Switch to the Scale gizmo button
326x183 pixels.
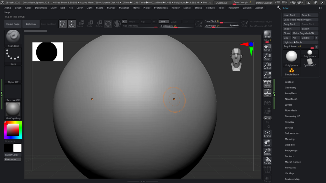[x=90, y=24]
